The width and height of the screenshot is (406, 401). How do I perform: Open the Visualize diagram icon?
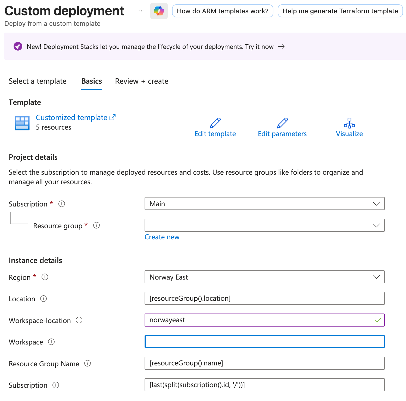pyautogui.click(x=349, y=123)
